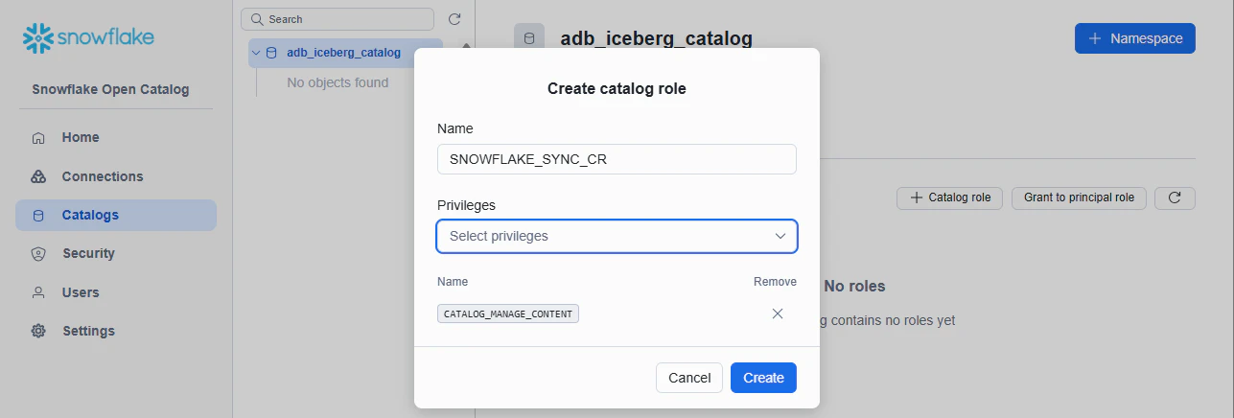1234x418 pixels.
Task: Cancel the catalog role dialog
Action: point(688,378)
